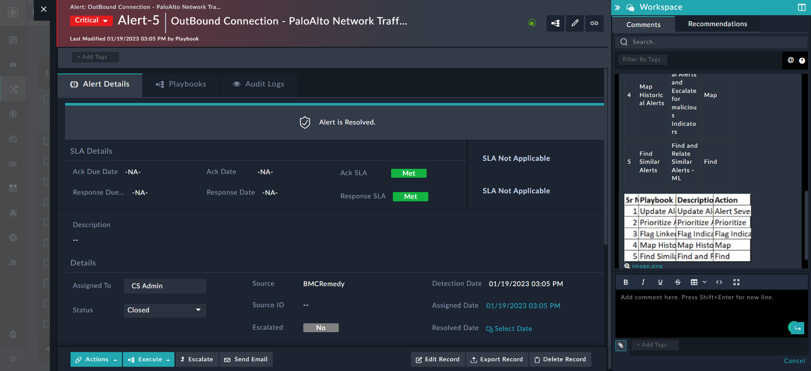
Task: Open the Critical severity dropdown
Action: click(91, 20)
